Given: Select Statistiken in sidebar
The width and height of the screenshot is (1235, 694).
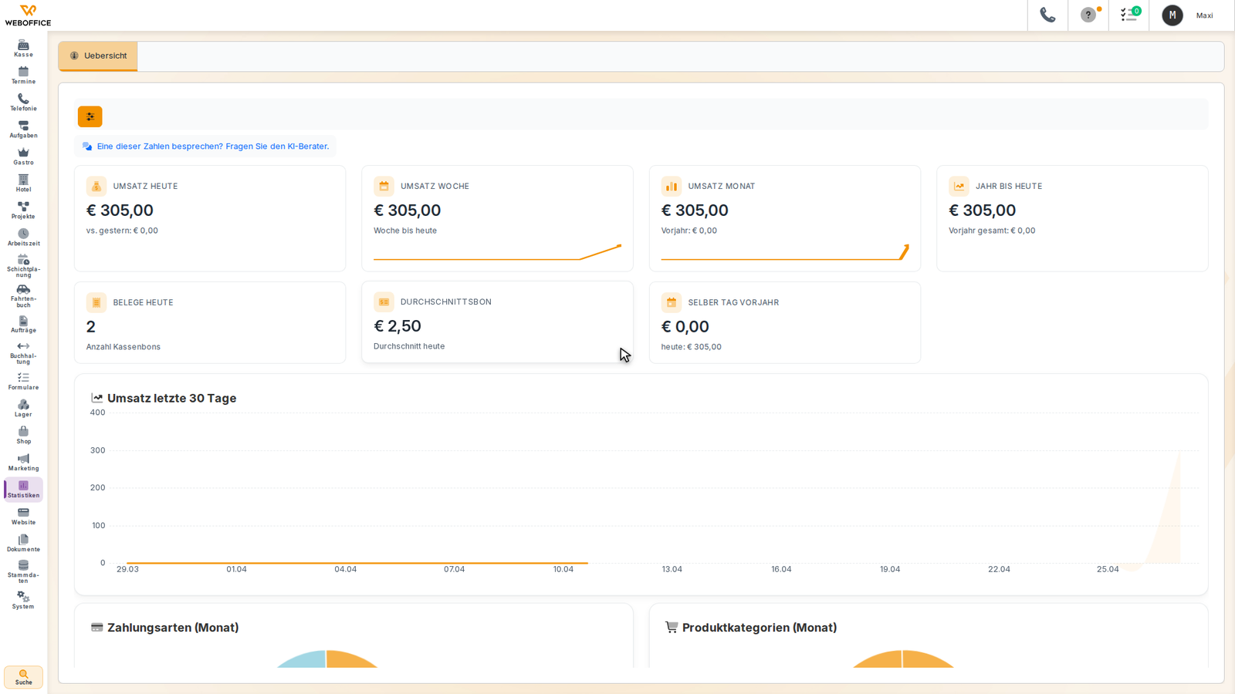Looking at the screenshot, I should [x=23, y=490].
